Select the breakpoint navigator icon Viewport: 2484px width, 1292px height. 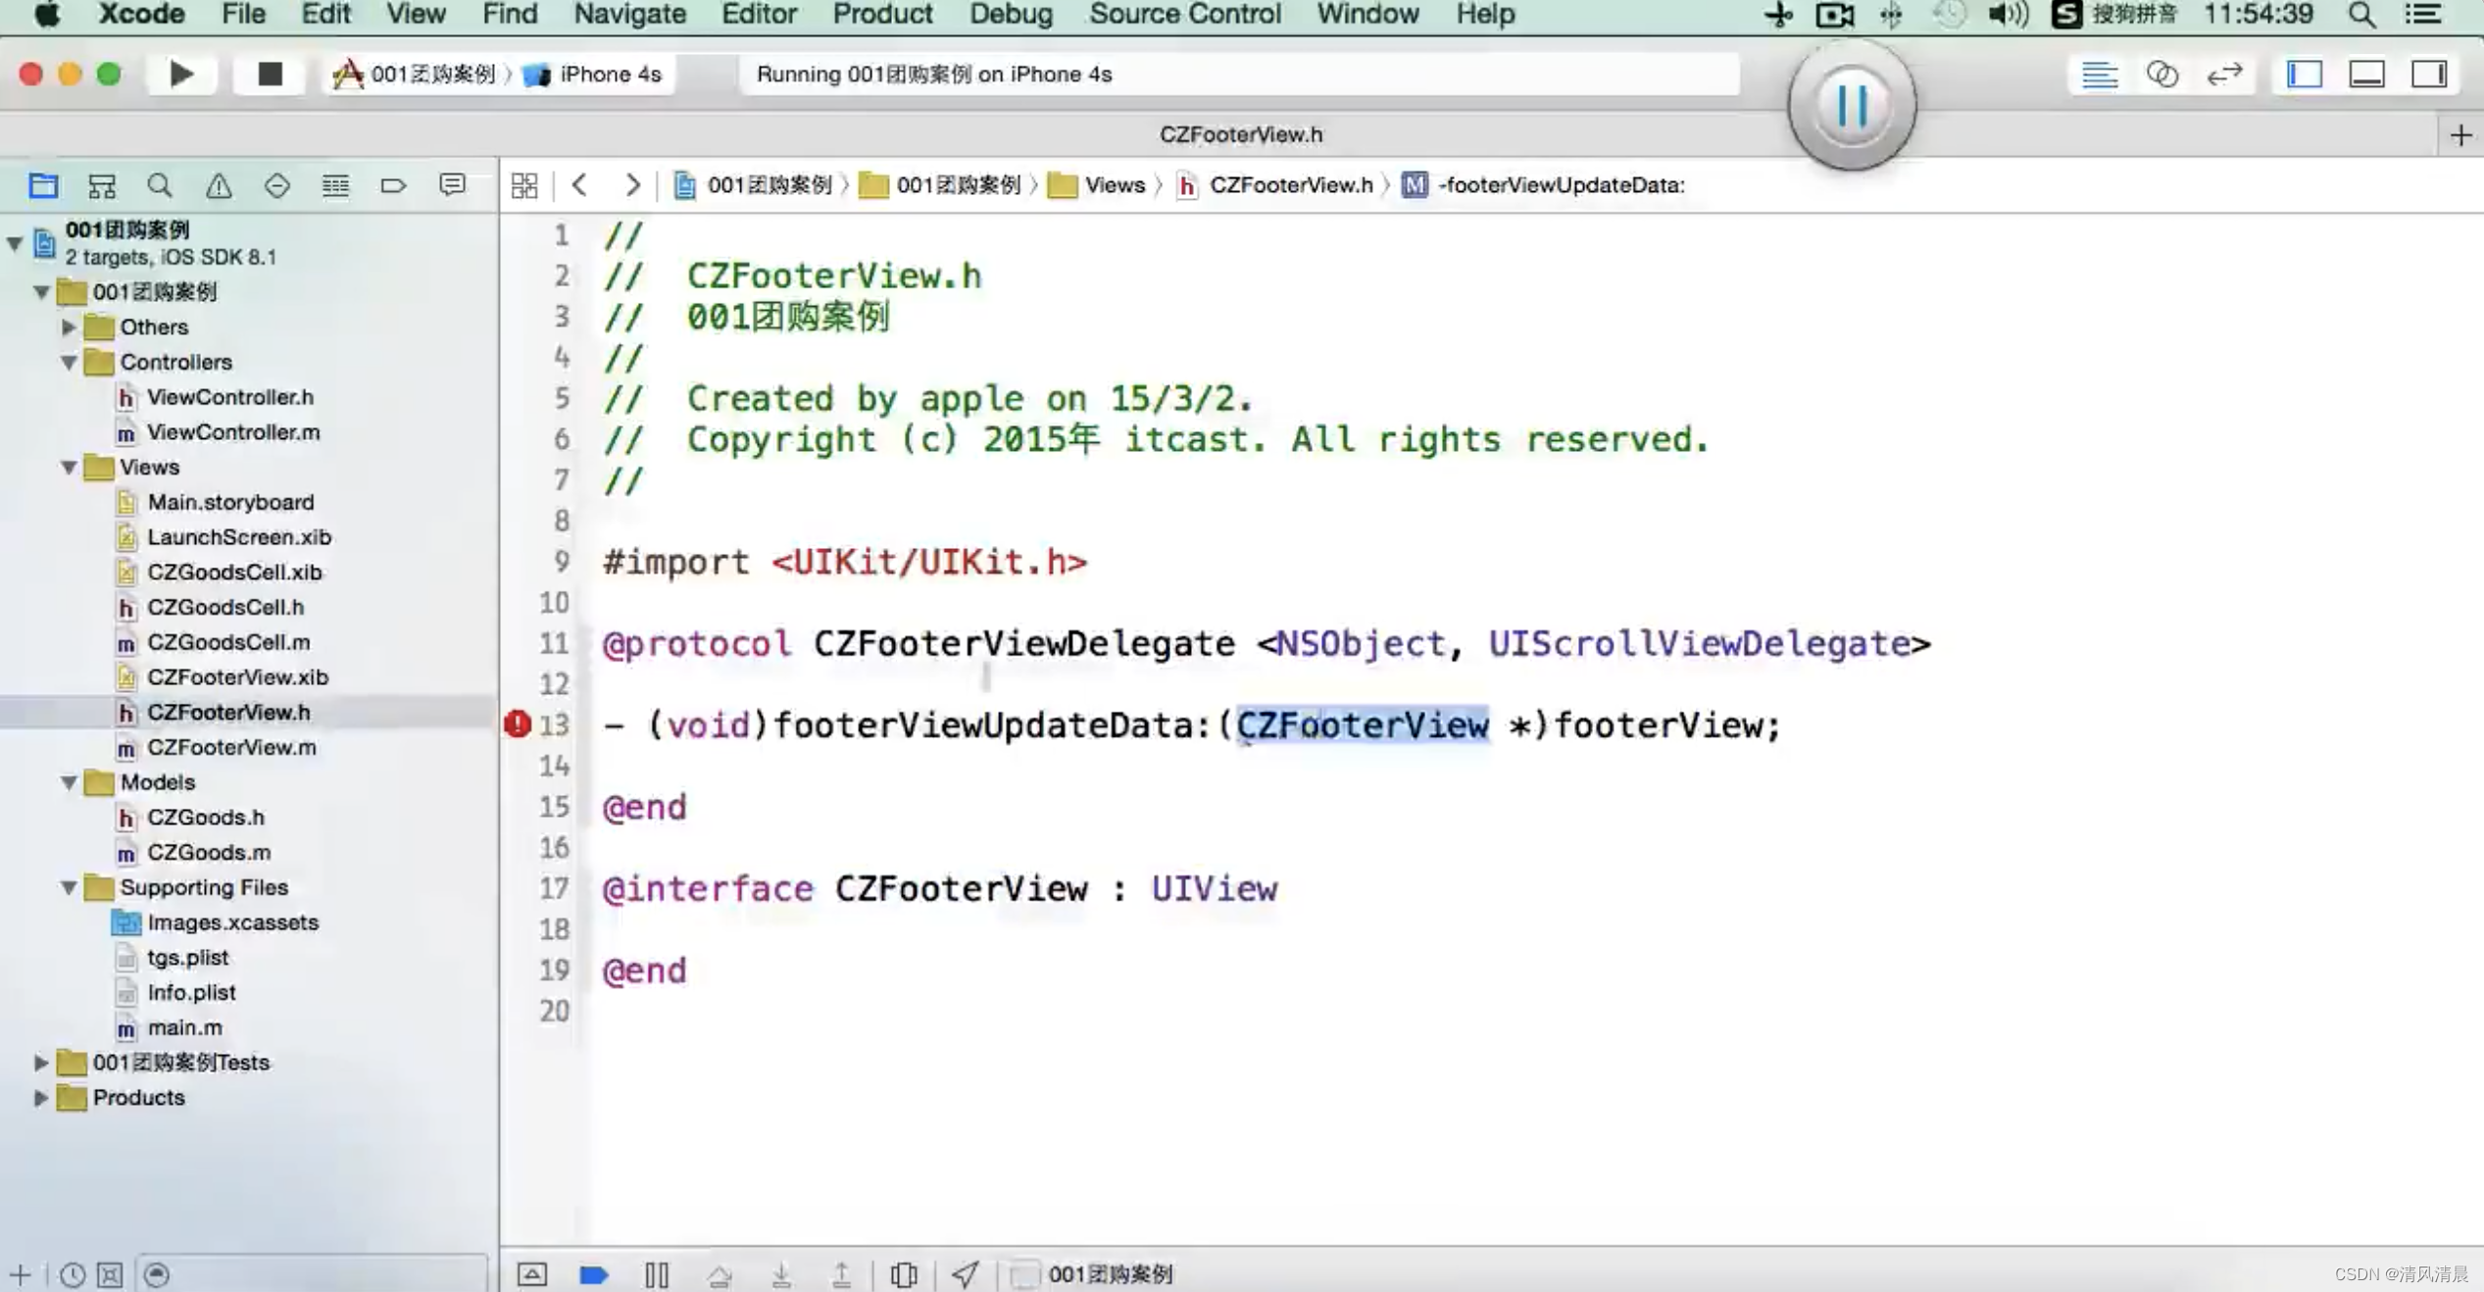pos(396,184)
